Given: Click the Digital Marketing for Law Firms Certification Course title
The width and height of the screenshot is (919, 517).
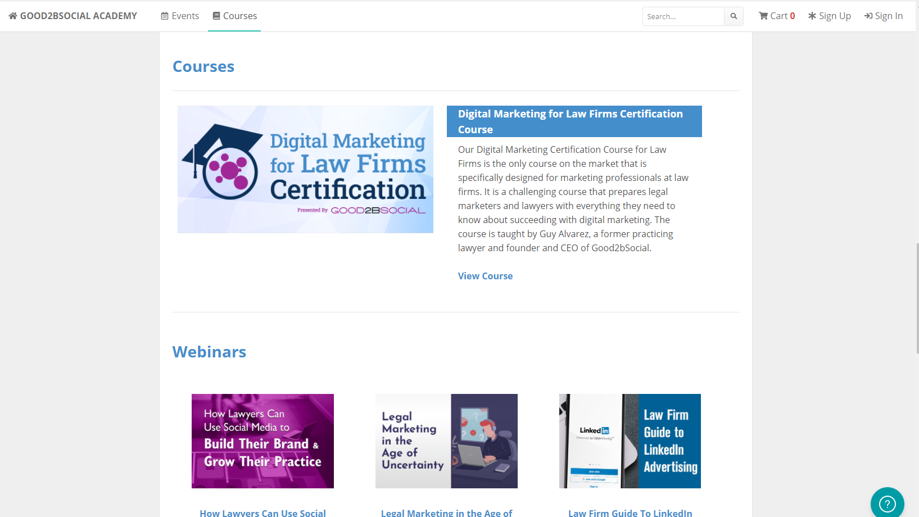Looking at the screenshot, I should 574,121.
